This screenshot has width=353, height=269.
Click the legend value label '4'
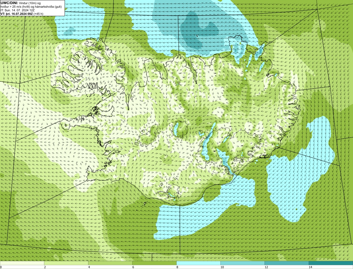tap(89, 267)
